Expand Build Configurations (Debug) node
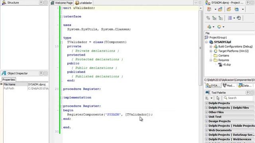255x143 pixels. tap(211, 46)
